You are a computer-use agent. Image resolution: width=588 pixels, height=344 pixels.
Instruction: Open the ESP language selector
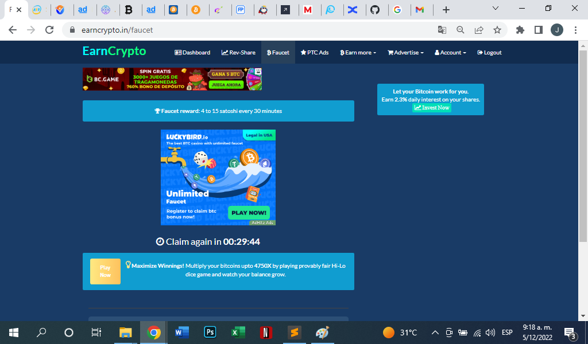(507, 333)
